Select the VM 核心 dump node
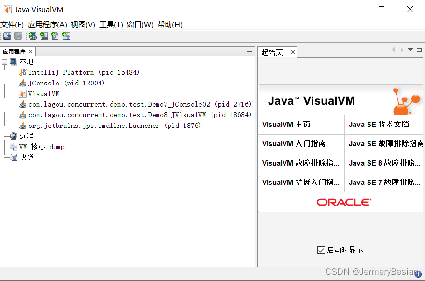 [42, 147]
